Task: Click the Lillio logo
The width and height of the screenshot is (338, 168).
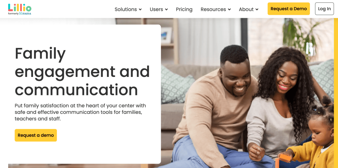Action: click(19, 8)
